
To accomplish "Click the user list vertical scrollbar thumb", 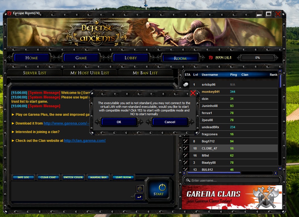I will point(280,81).
